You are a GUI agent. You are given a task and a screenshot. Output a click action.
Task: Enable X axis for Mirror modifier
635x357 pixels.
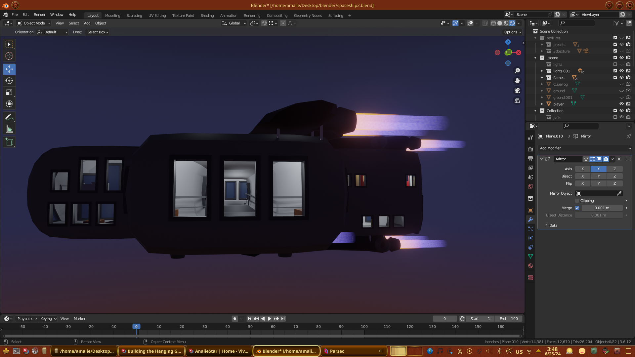[x=582, y=169]
